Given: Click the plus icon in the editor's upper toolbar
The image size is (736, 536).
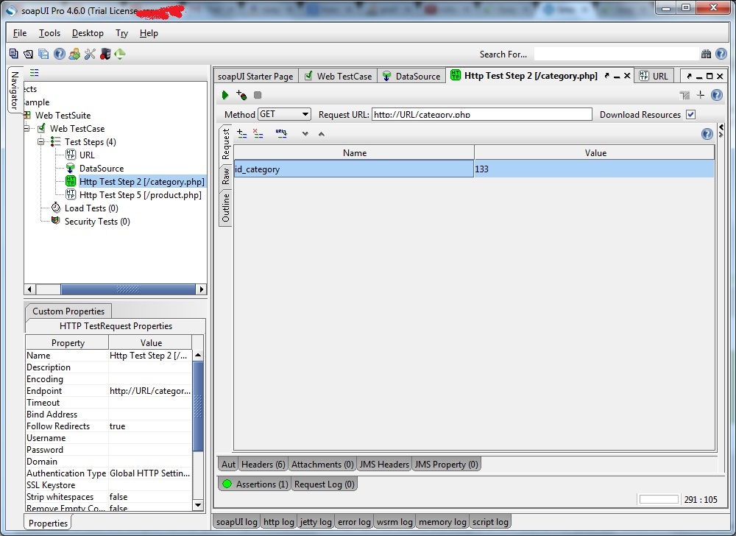Looking at the screenshot, I should [x=701, y=95].
